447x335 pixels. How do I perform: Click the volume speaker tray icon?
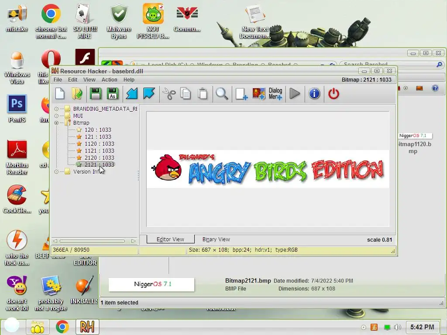click(397, 327)
